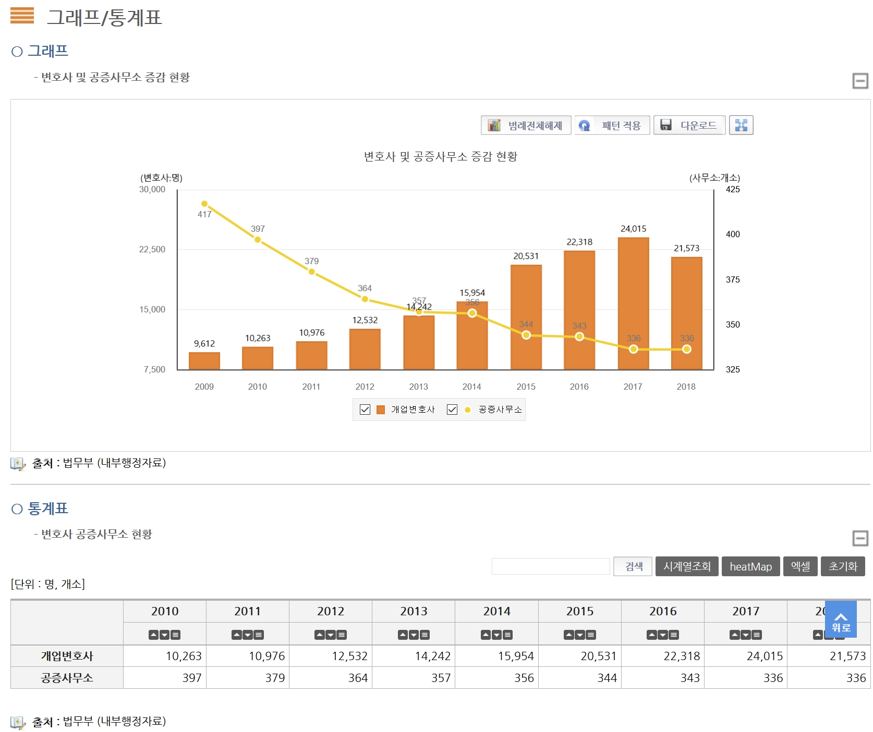Click 패턴 적용 pattern apply button
873x732 pixels.
612,125
